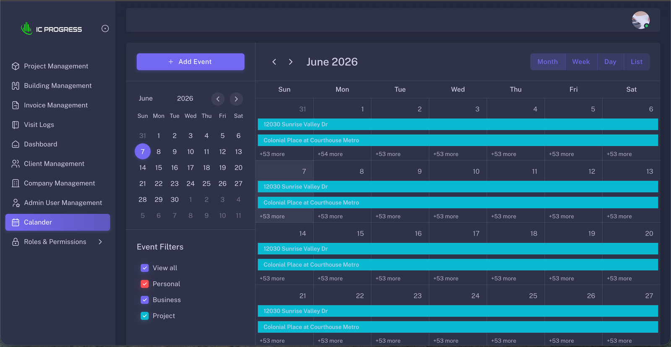Open Visit Logs page

(x=57, y=124)
